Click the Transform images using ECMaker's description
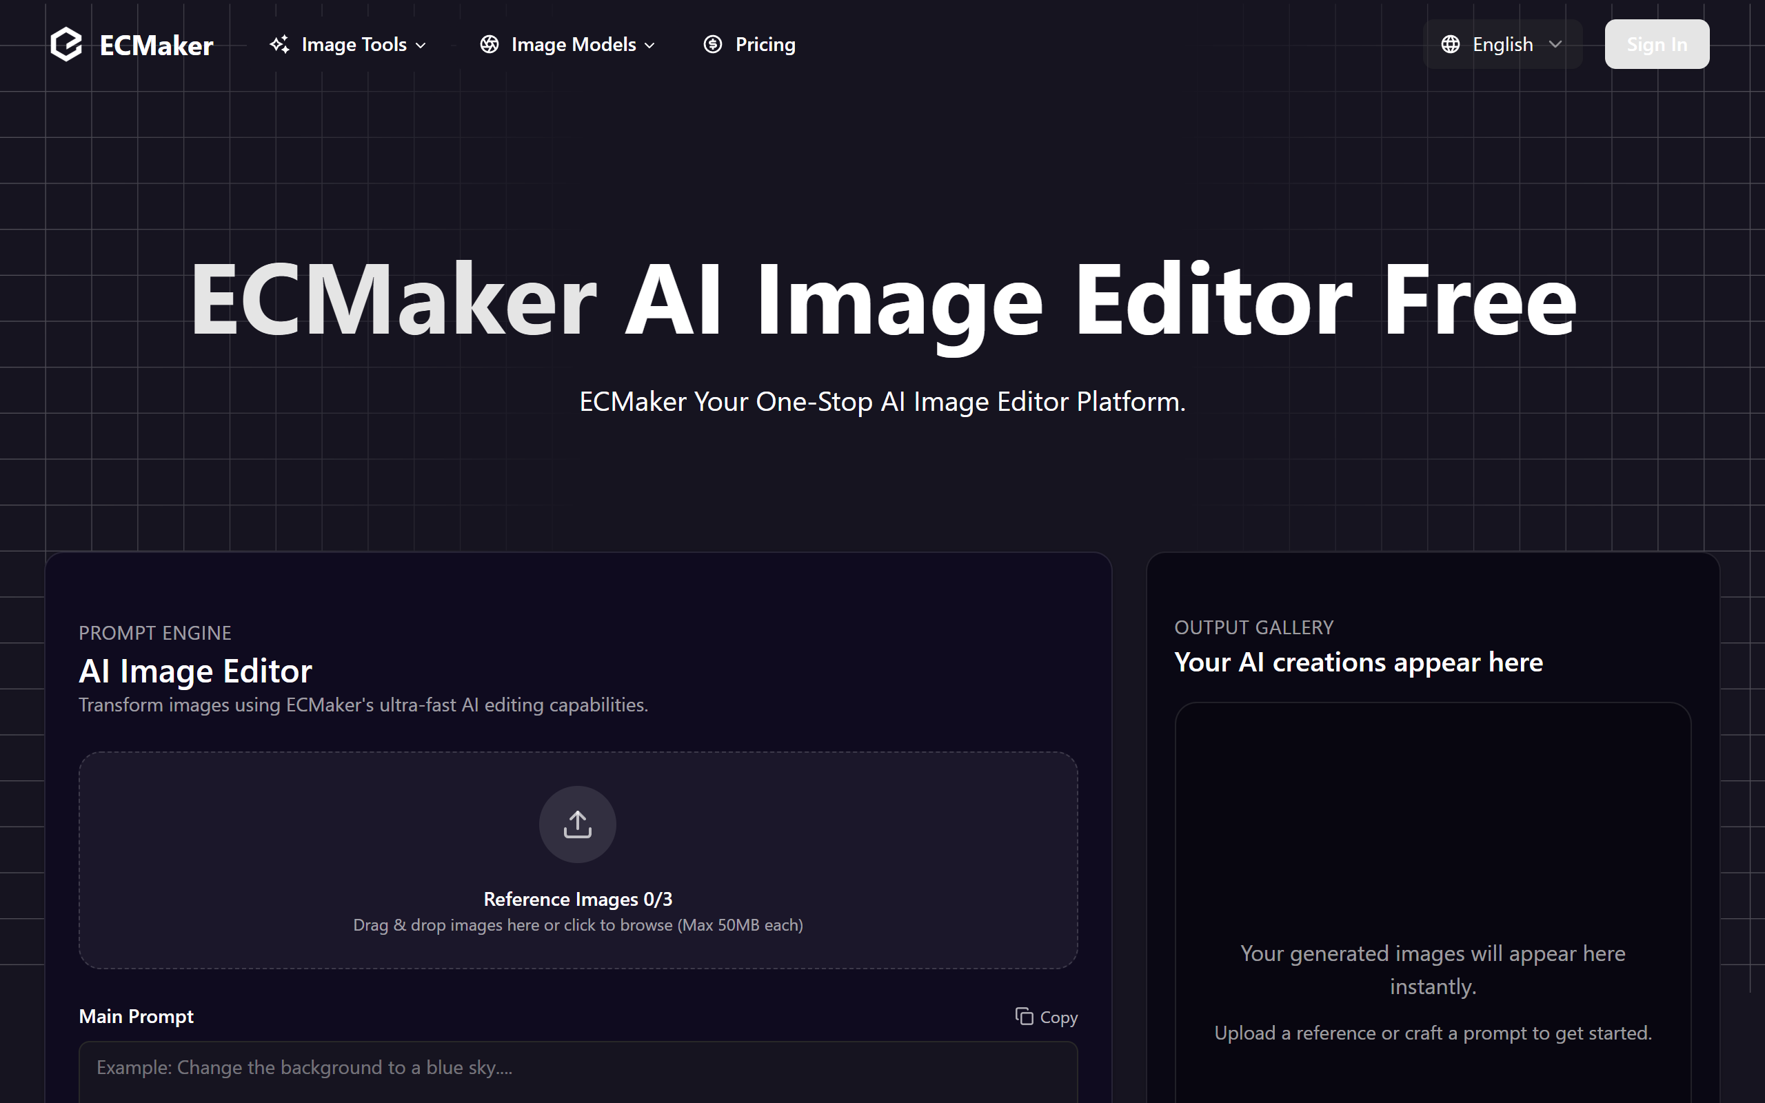The height and width of the screenshot is (1103, 1765). coord(363,705)
